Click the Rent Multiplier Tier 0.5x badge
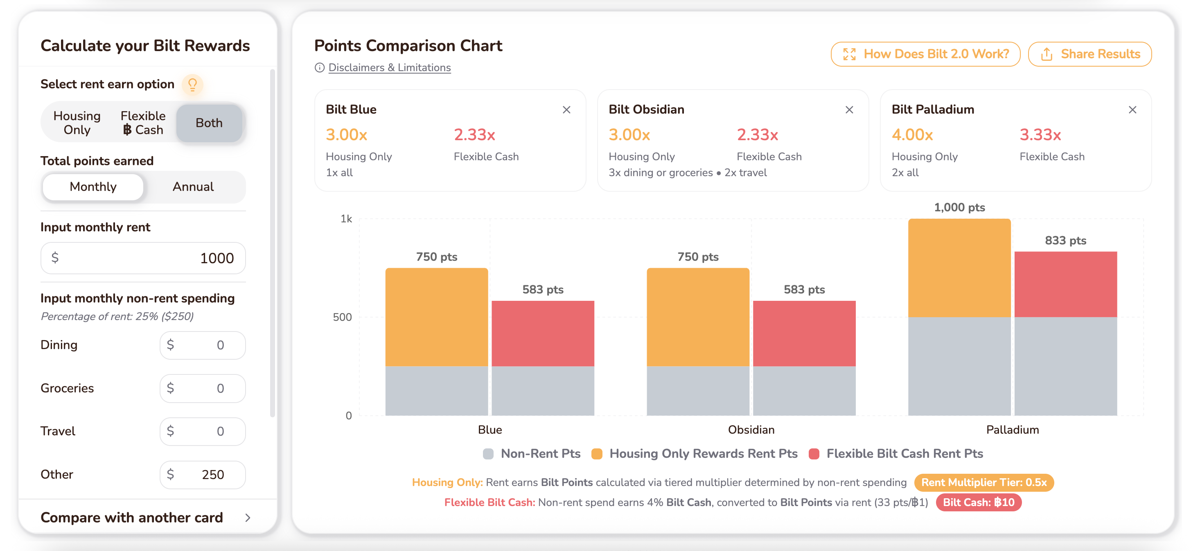This screenshot has width=1200, height=551. coord(984,483)
